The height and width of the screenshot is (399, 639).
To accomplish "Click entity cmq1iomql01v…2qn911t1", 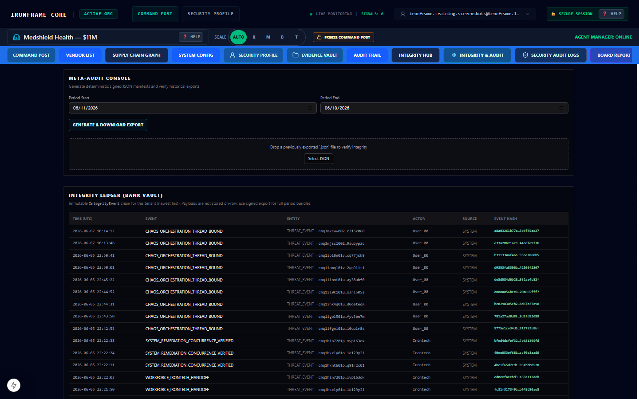I will pyautogui.click(x=341, y=268).
